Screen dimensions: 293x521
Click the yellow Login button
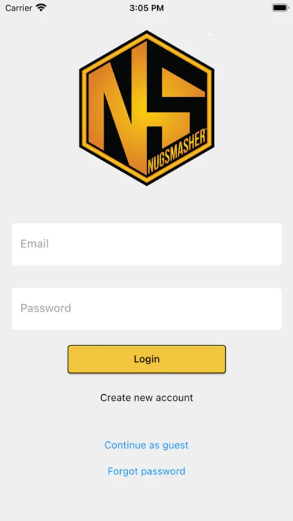(x=147, y=359)
